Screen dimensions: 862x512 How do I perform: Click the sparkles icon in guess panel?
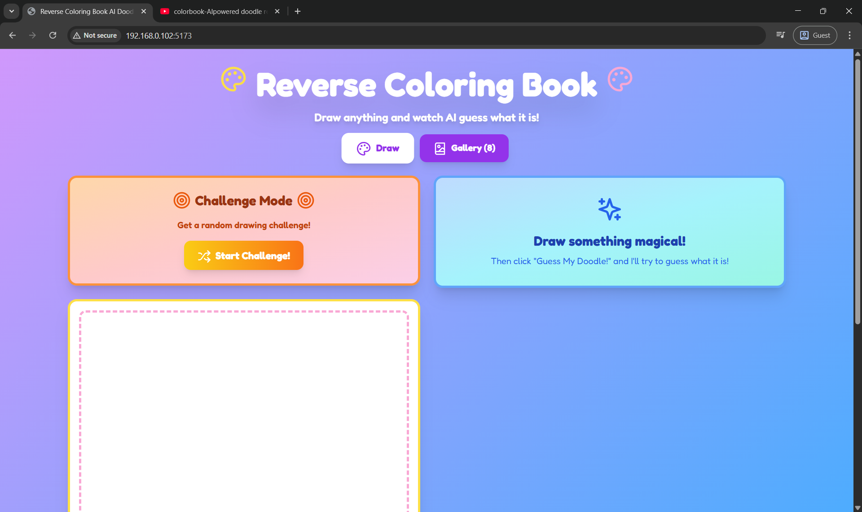pyautogui.click(x=609, y=209)
